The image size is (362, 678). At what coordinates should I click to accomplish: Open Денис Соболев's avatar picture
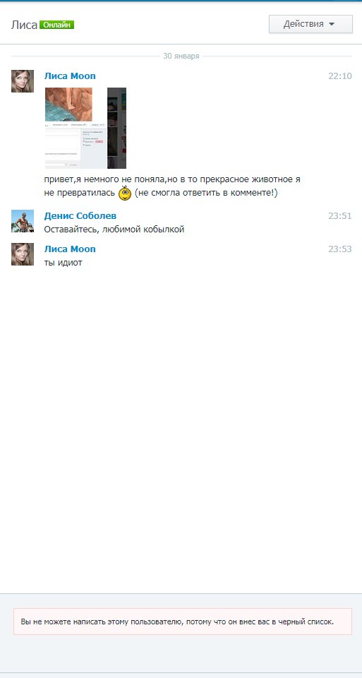click(x=23, y=221)
